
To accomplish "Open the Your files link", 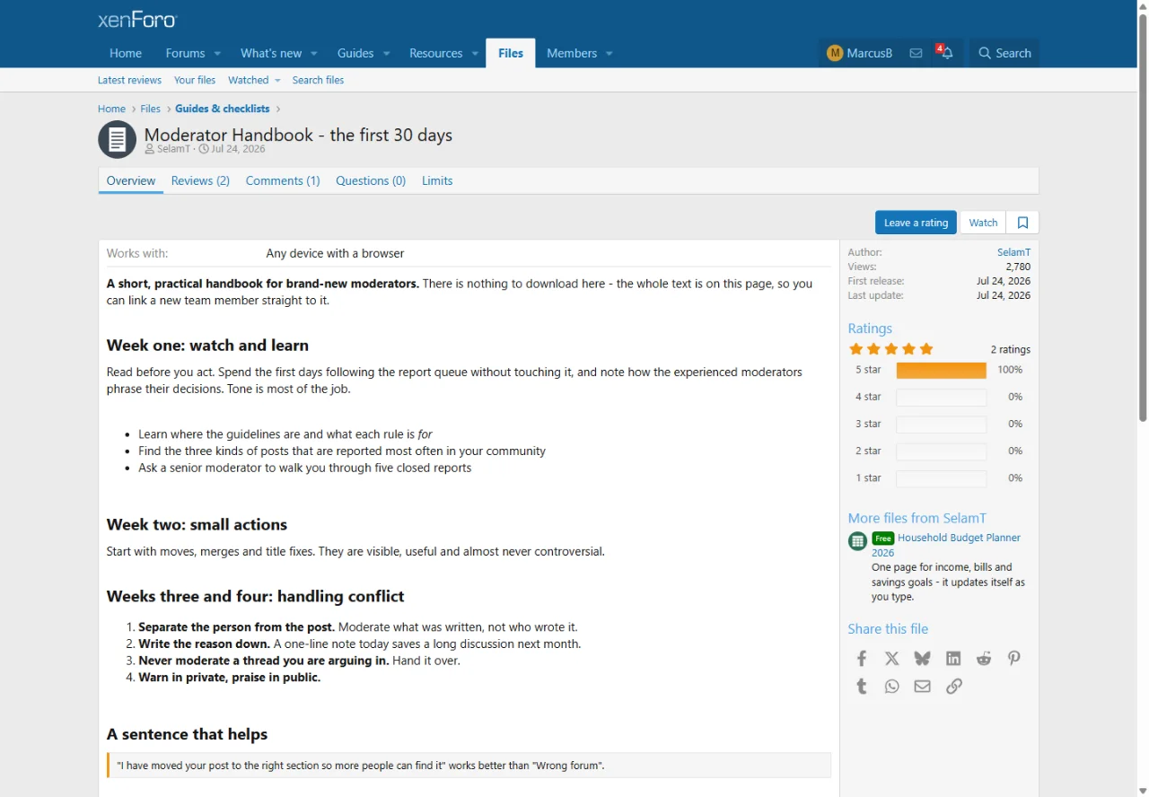I will 195,80.
